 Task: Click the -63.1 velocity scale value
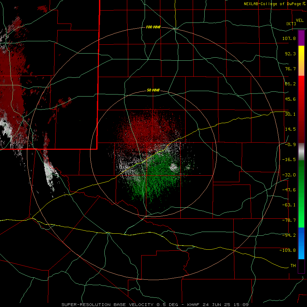pos(289,205)
